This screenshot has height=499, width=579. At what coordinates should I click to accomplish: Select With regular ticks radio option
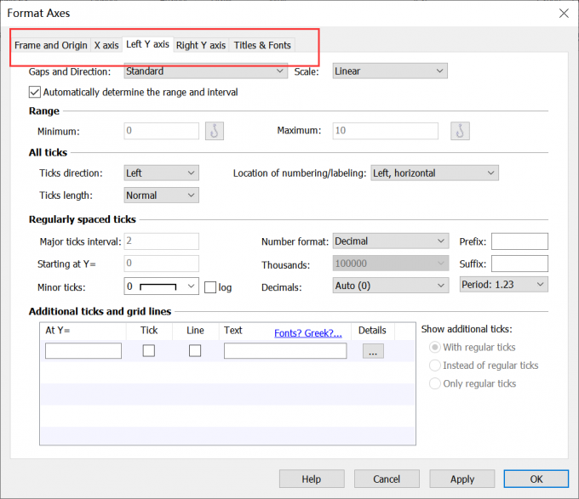click(434, 347)
